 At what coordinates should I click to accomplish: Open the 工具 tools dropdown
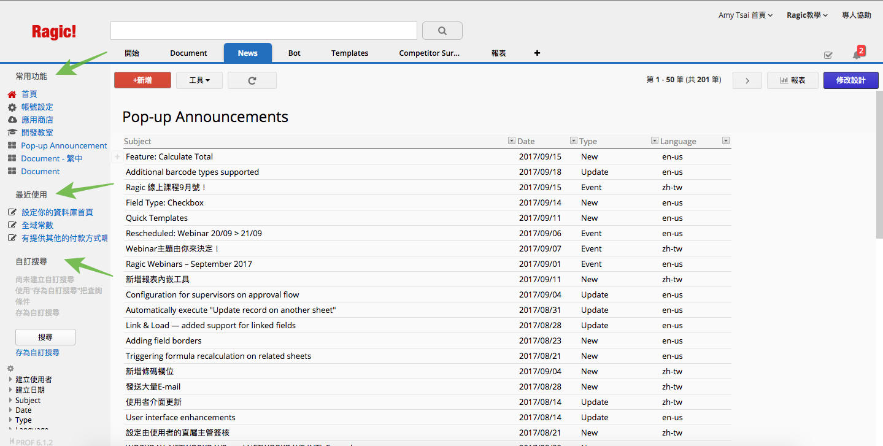(x=199, y=80)
